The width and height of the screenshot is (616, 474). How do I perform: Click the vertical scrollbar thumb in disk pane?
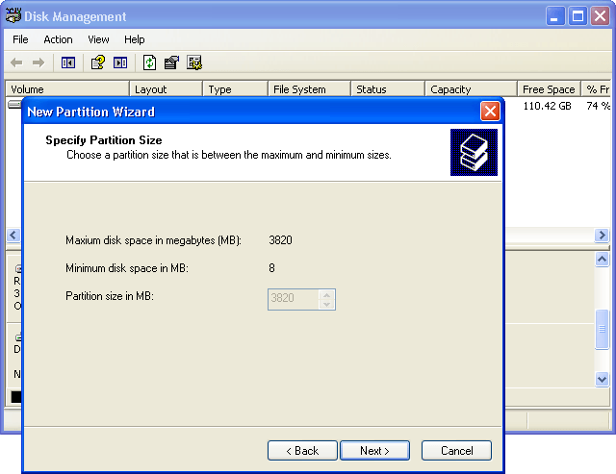tap(602, 329)
